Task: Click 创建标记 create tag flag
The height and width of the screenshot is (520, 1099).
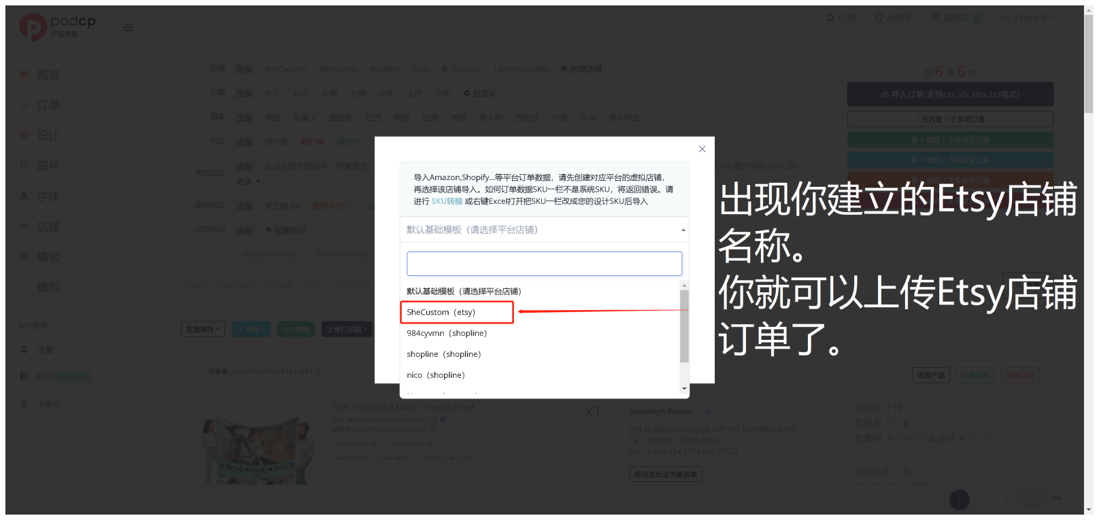Action: (286, 230)
